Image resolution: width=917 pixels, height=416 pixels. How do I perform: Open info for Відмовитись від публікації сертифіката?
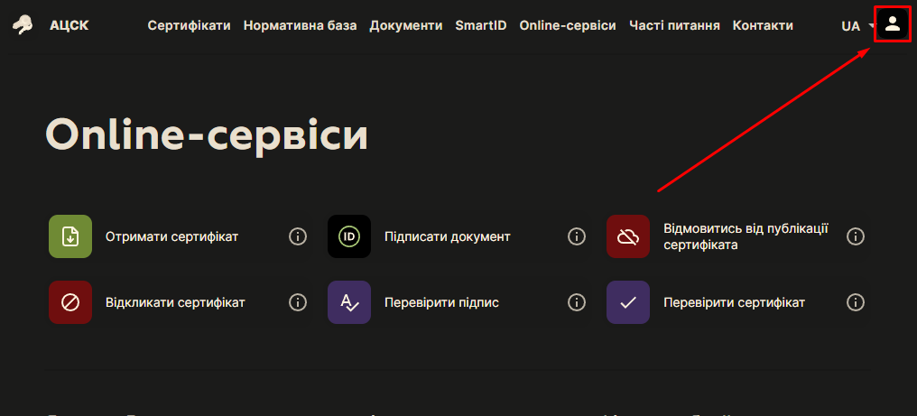pyautogui.click(x=856, y=236)
